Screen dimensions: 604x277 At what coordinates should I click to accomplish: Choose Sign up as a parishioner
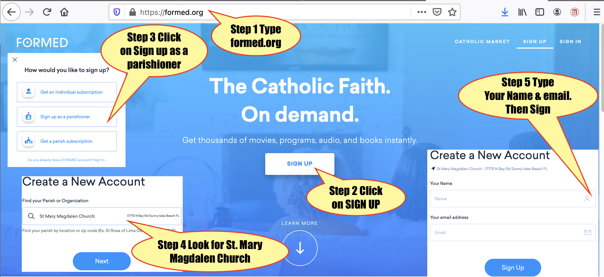(x=67, y=117)
